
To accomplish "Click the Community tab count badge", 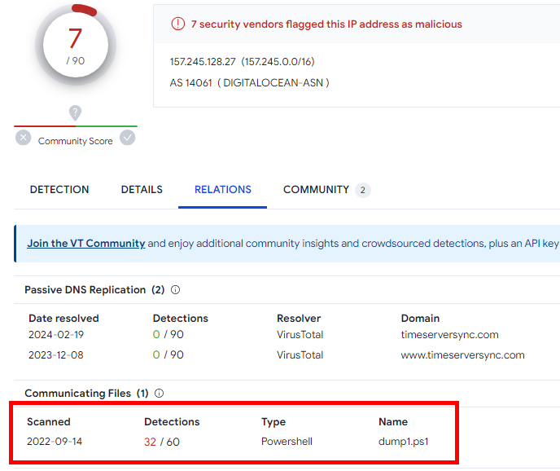I will (363, 191).
